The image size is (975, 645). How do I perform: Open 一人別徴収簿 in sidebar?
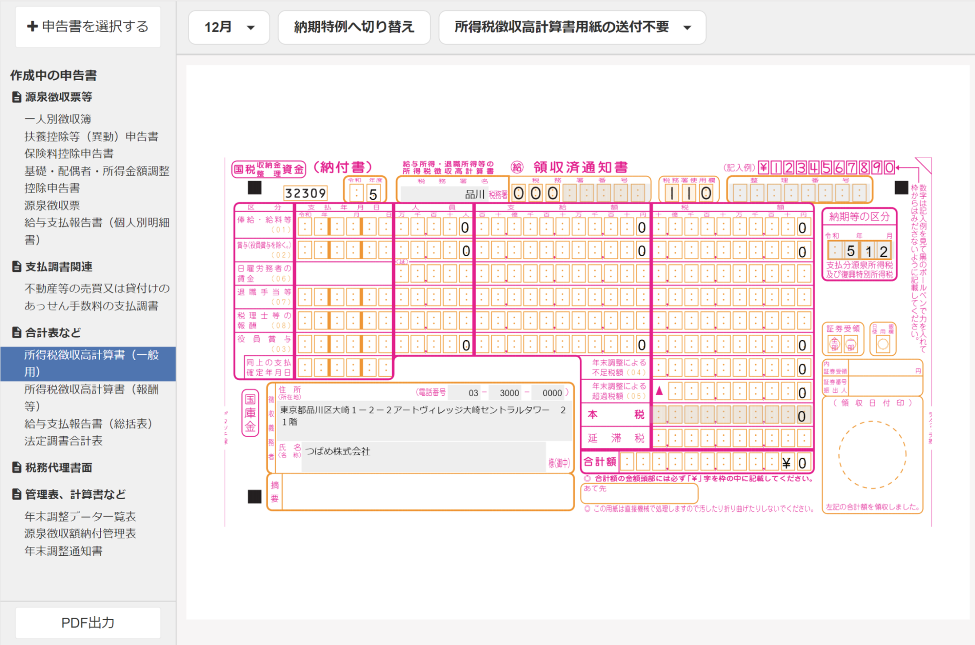(x=58, y=119)
